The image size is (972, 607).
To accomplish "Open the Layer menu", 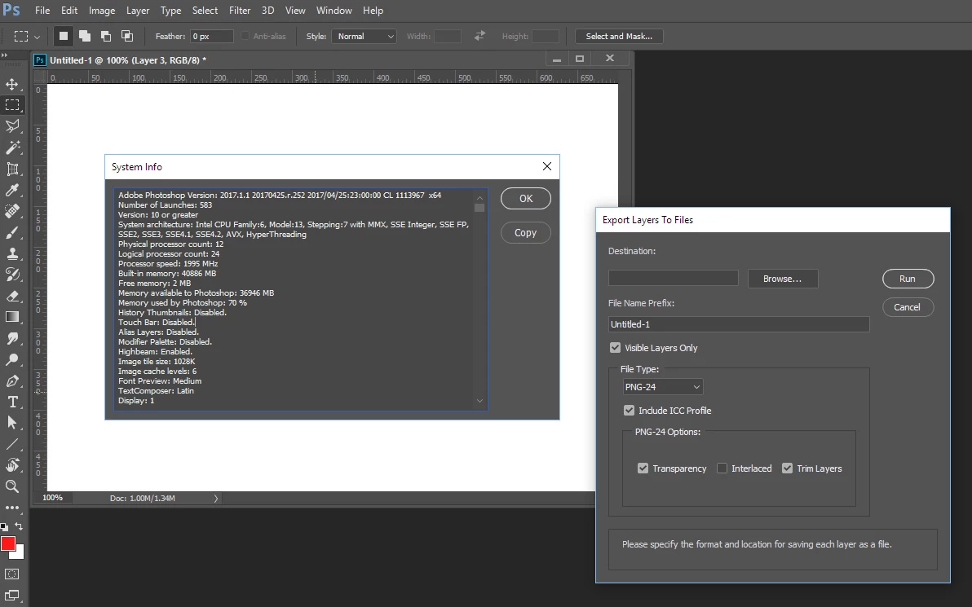I will [138, 11].
